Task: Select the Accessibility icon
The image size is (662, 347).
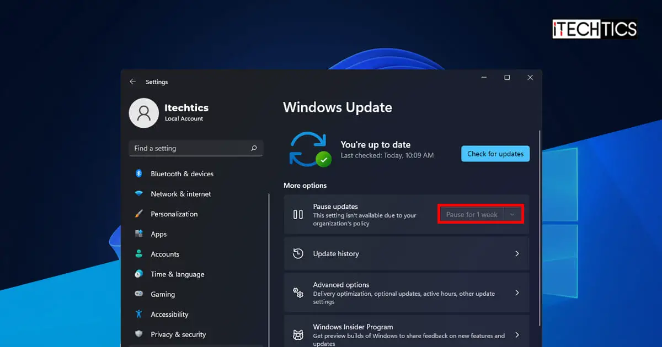Action: 139,314
